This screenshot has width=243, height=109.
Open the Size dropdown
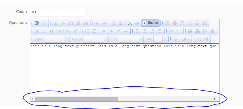click(x=160, y=39)
